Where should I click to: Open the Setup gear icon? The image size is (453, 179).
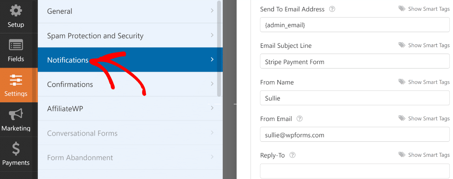(16, 11)
